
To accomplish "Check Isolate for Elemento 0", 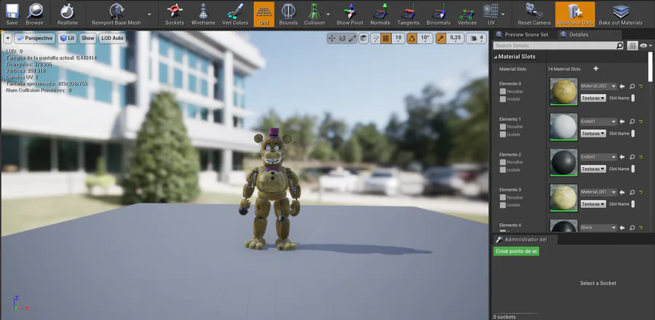I will coord(503,100).
